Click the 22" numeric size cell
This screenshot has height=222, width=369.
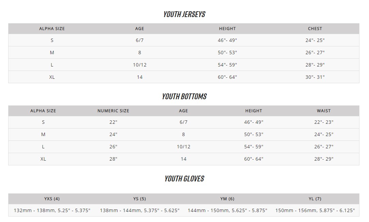click(x=113, y=122)
